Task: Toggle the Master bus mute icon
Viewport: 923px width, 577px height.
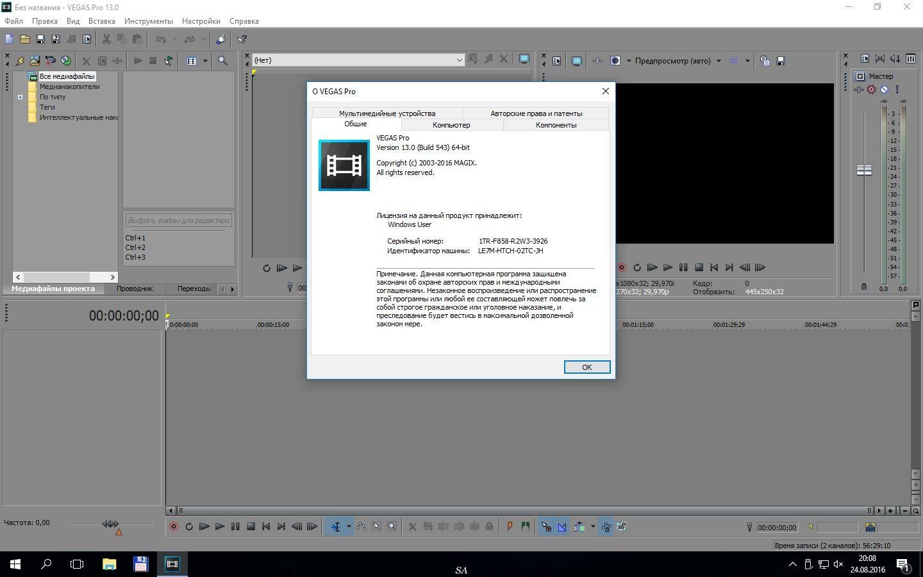Action: [884, 89]
